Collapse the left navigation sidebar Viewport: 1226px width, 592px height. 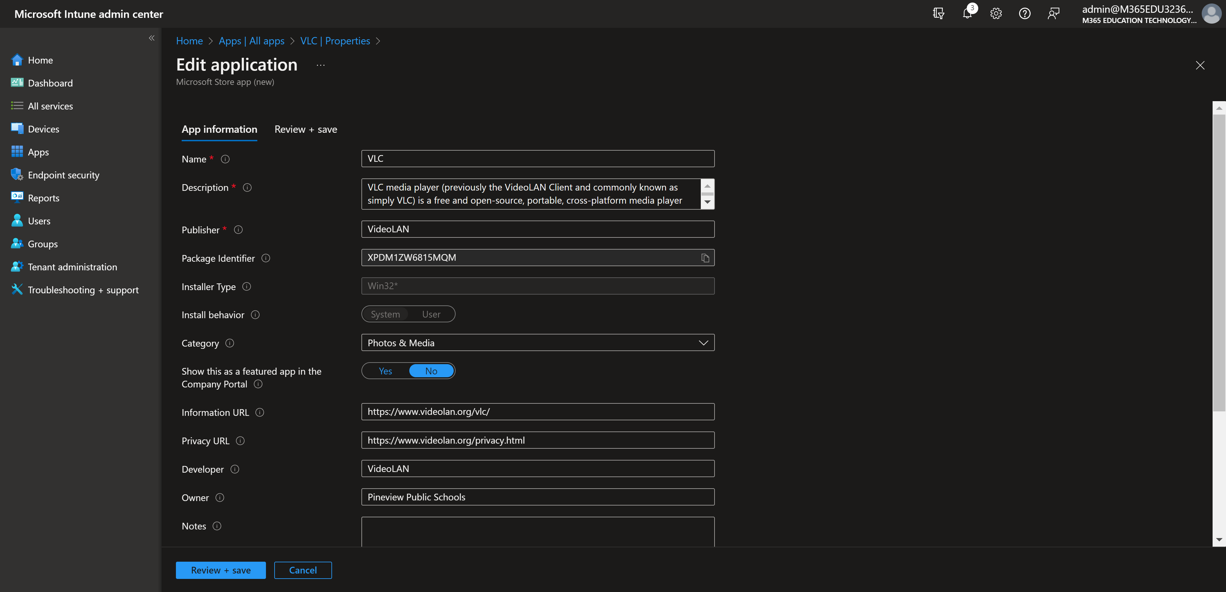[x=152, y=38]
